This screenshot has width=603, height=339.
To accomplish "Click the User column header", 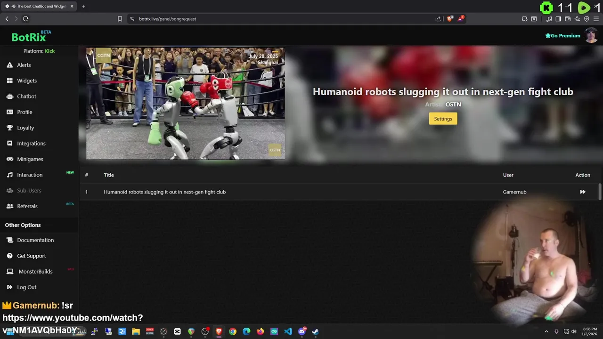I will point(508,175).
